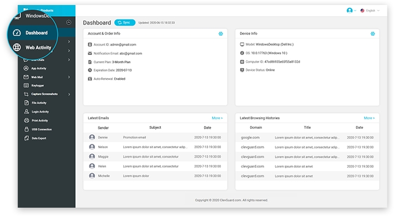Open the English language dropdown

coord(370,11)
